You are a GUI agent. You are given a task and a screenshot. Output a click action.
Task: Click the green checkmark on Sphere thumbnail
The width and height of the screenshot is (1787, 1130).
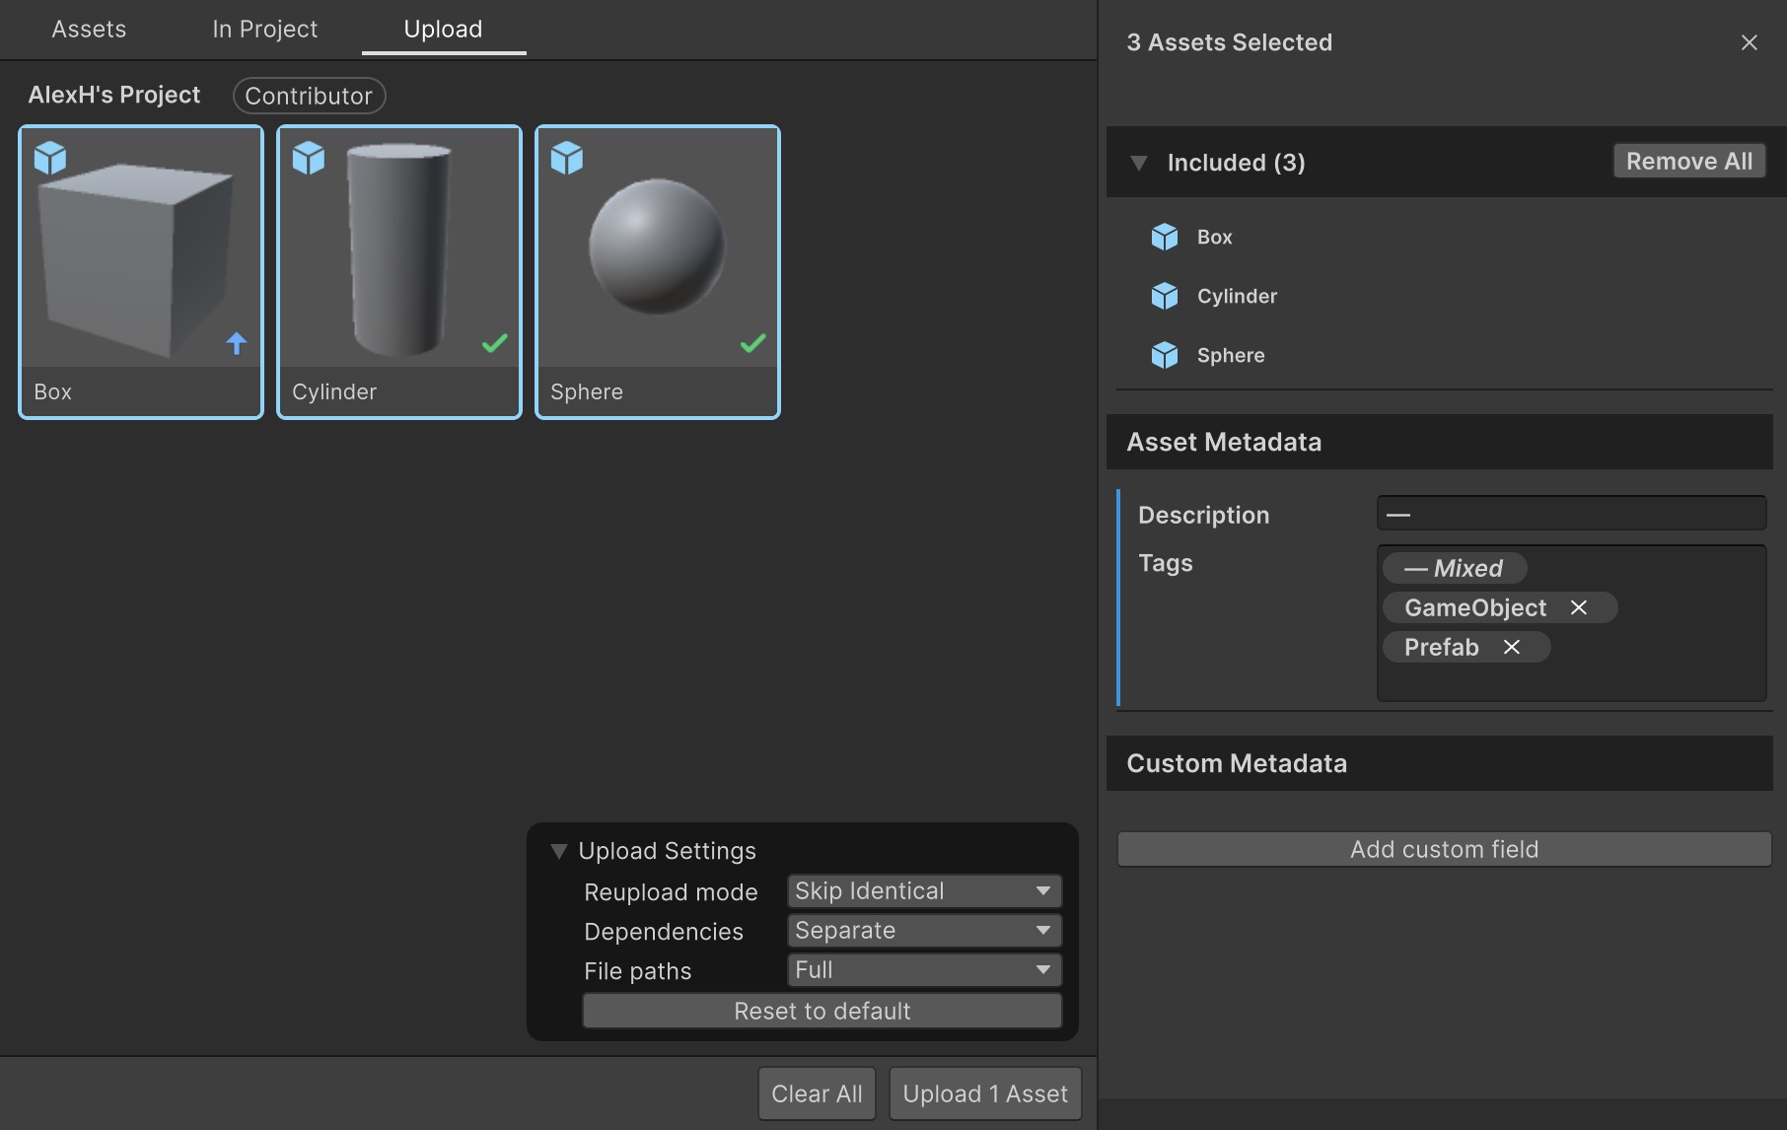click(x=753, y=343)
